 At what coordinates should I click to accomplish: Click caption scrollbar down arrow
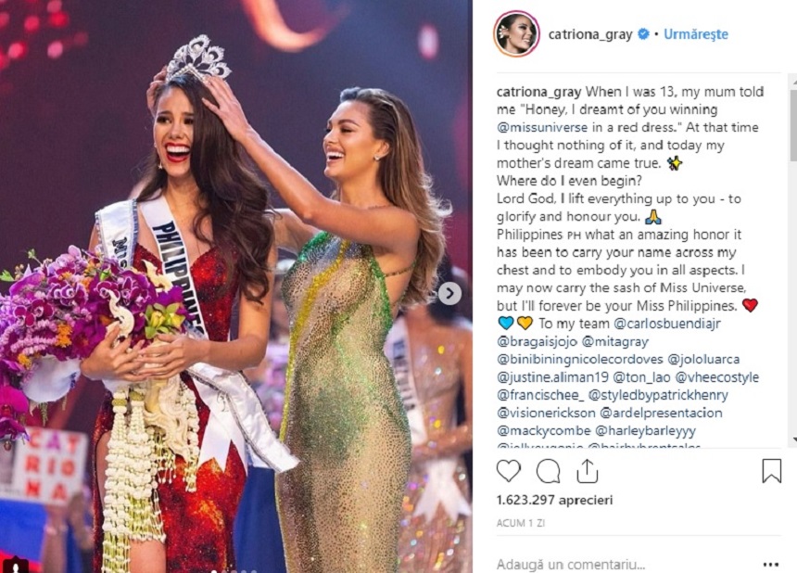coord(793,439)
